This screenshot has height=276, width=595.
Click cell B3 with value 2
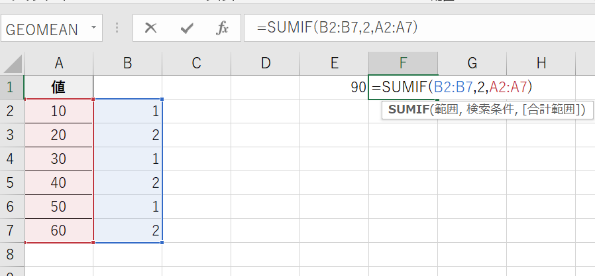[128, 135]
